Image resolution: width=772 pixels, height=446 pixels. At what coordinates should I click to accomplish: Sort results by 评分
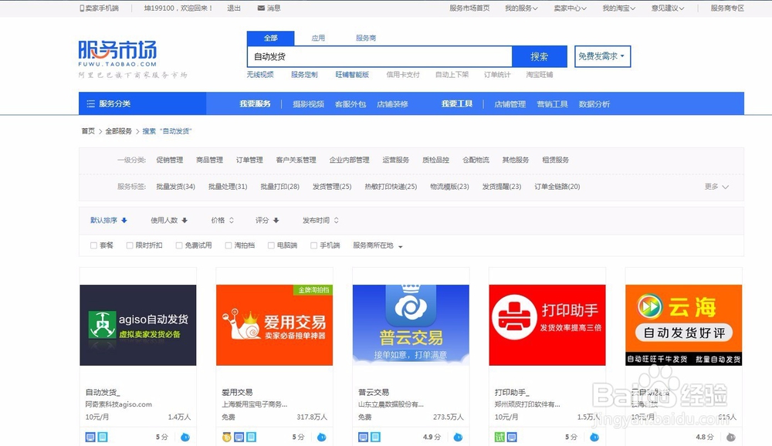coord(267,220)
